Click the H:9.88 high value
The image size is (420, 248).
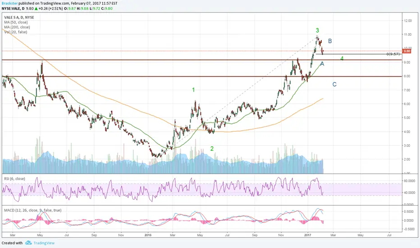coord(82,9)
